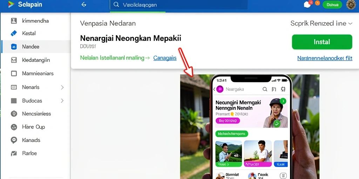
Task: Tap the green check circle on banner
Action: (x=277, y=124)
